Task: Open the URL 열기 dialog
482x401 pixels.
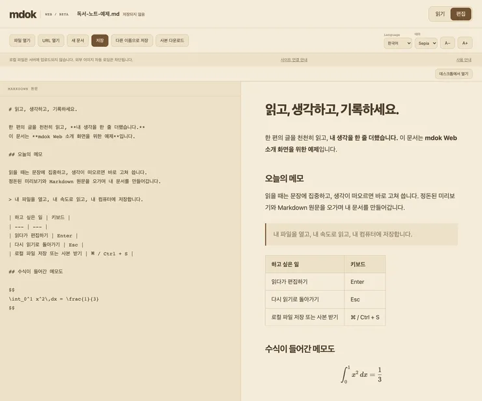Action: (x=51, y=40)
